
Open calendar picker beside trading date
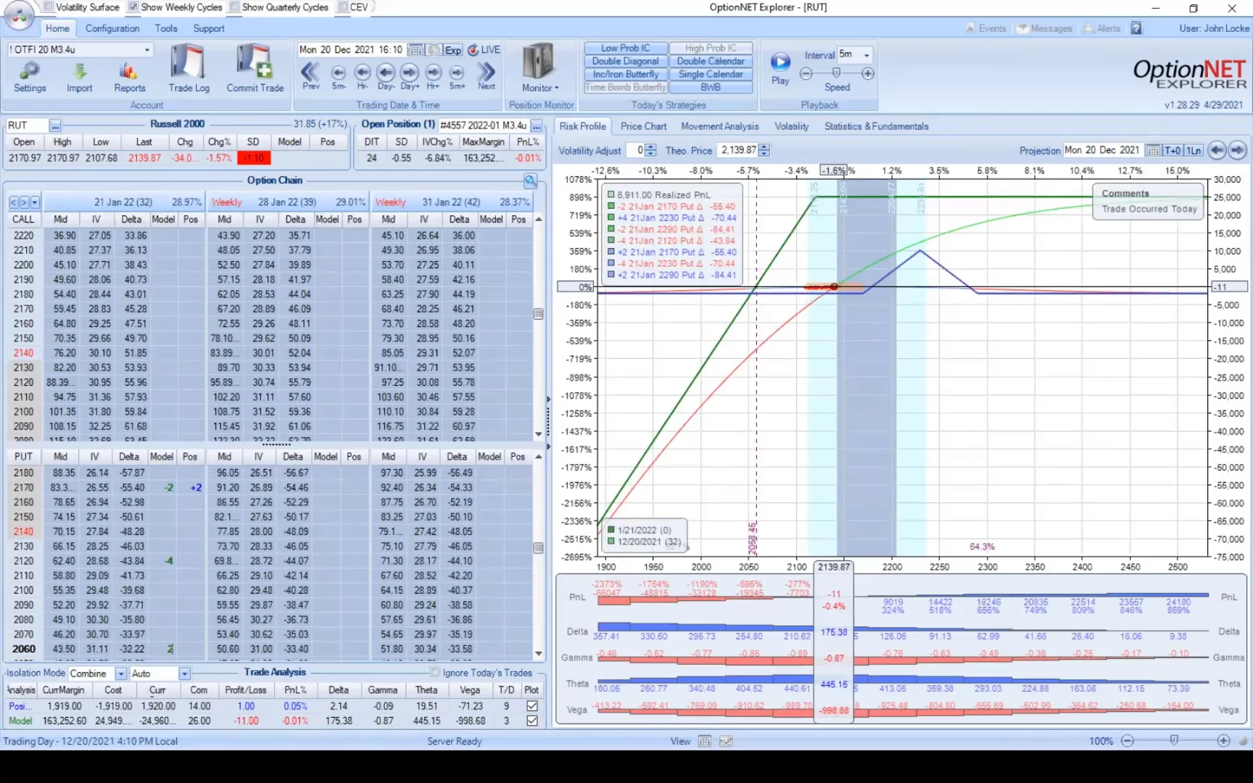415,50
